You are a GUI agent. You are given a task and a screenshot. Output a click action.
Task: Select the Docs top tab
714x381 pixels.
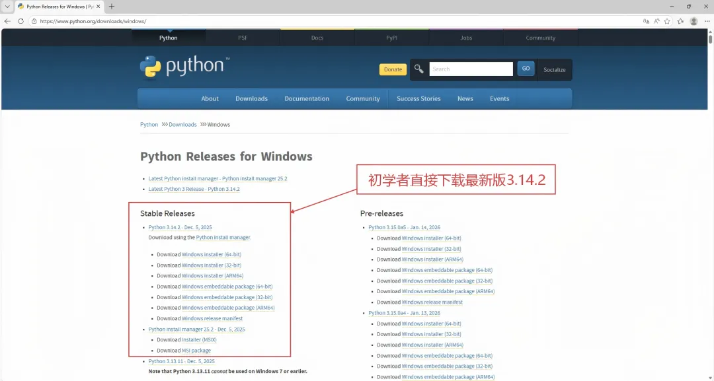[317, 38]
